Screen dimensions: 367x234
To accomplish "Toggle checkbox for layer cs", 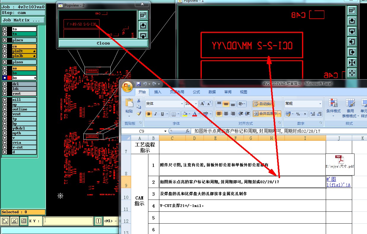I will [x=5, y=46].
